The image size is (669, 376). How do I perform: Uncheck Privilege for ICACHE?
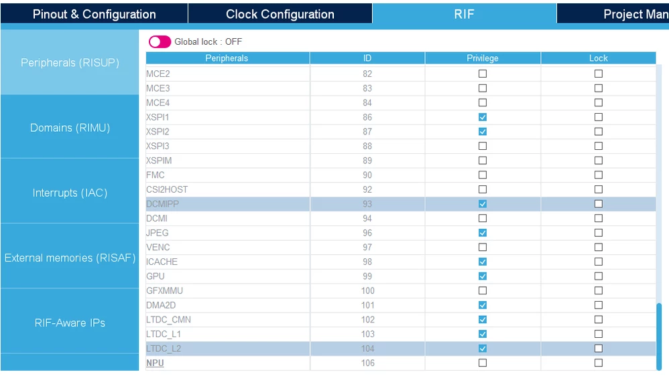483,262
